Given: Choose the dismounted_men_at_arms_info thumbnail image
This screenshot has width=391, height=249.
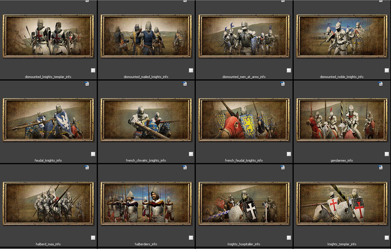Looking at the screenshot, I should click(244, 36).
